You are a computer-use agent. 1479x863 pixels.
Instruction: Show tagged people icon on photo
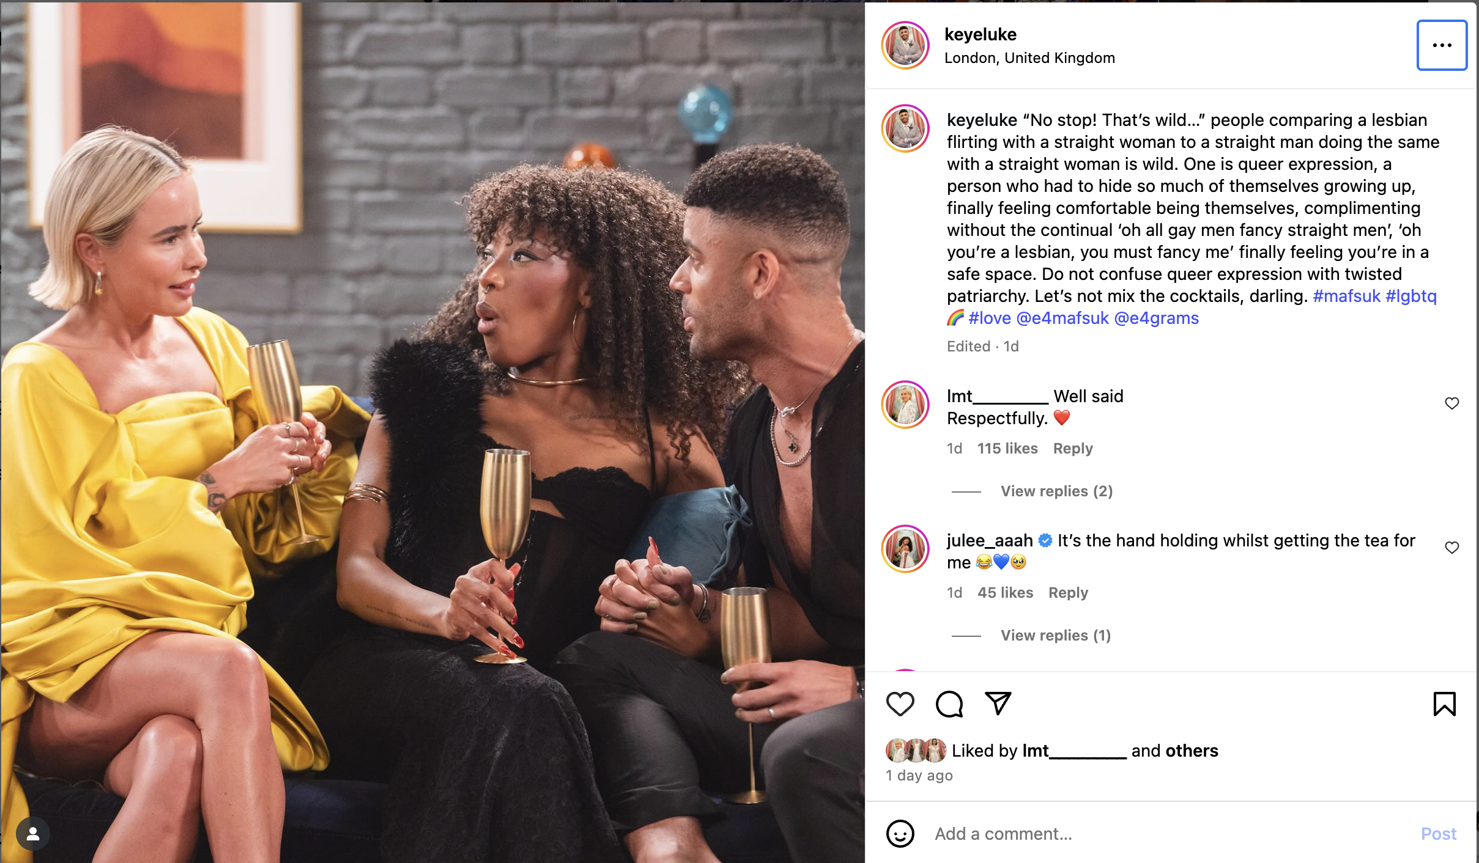coord(33,834)
